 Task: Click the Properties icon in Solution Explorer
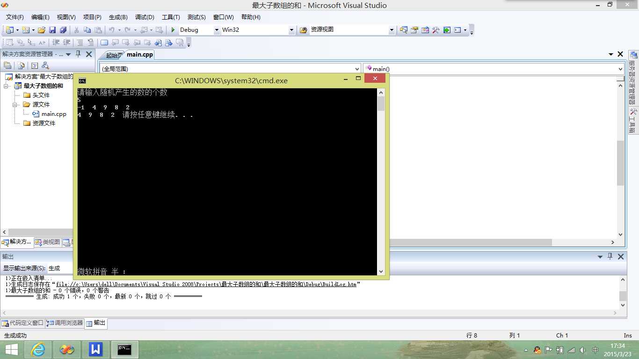pos(7,65)
